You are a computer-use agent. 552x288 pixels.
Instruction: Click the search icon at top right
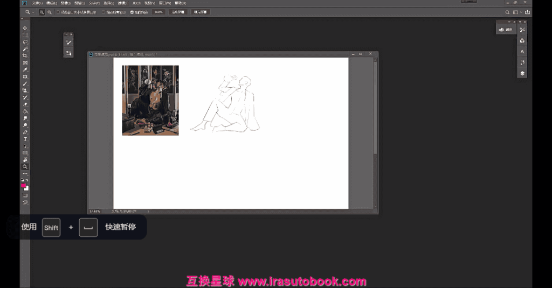point(507,12)
